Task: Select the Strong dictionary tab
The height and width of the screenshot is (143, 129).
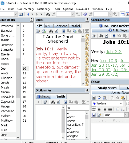Action: point(44,97)
